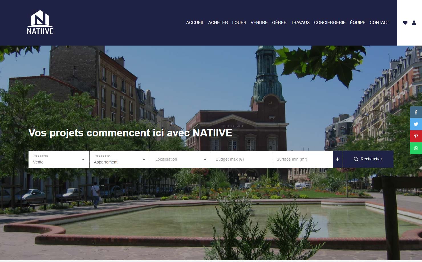Viewport: 422px width, 262px height.
Task: Click the heading 'Vos projets commencent ici avec NATIIVE'
Action: pyautogui.click(x=130, y=133)
